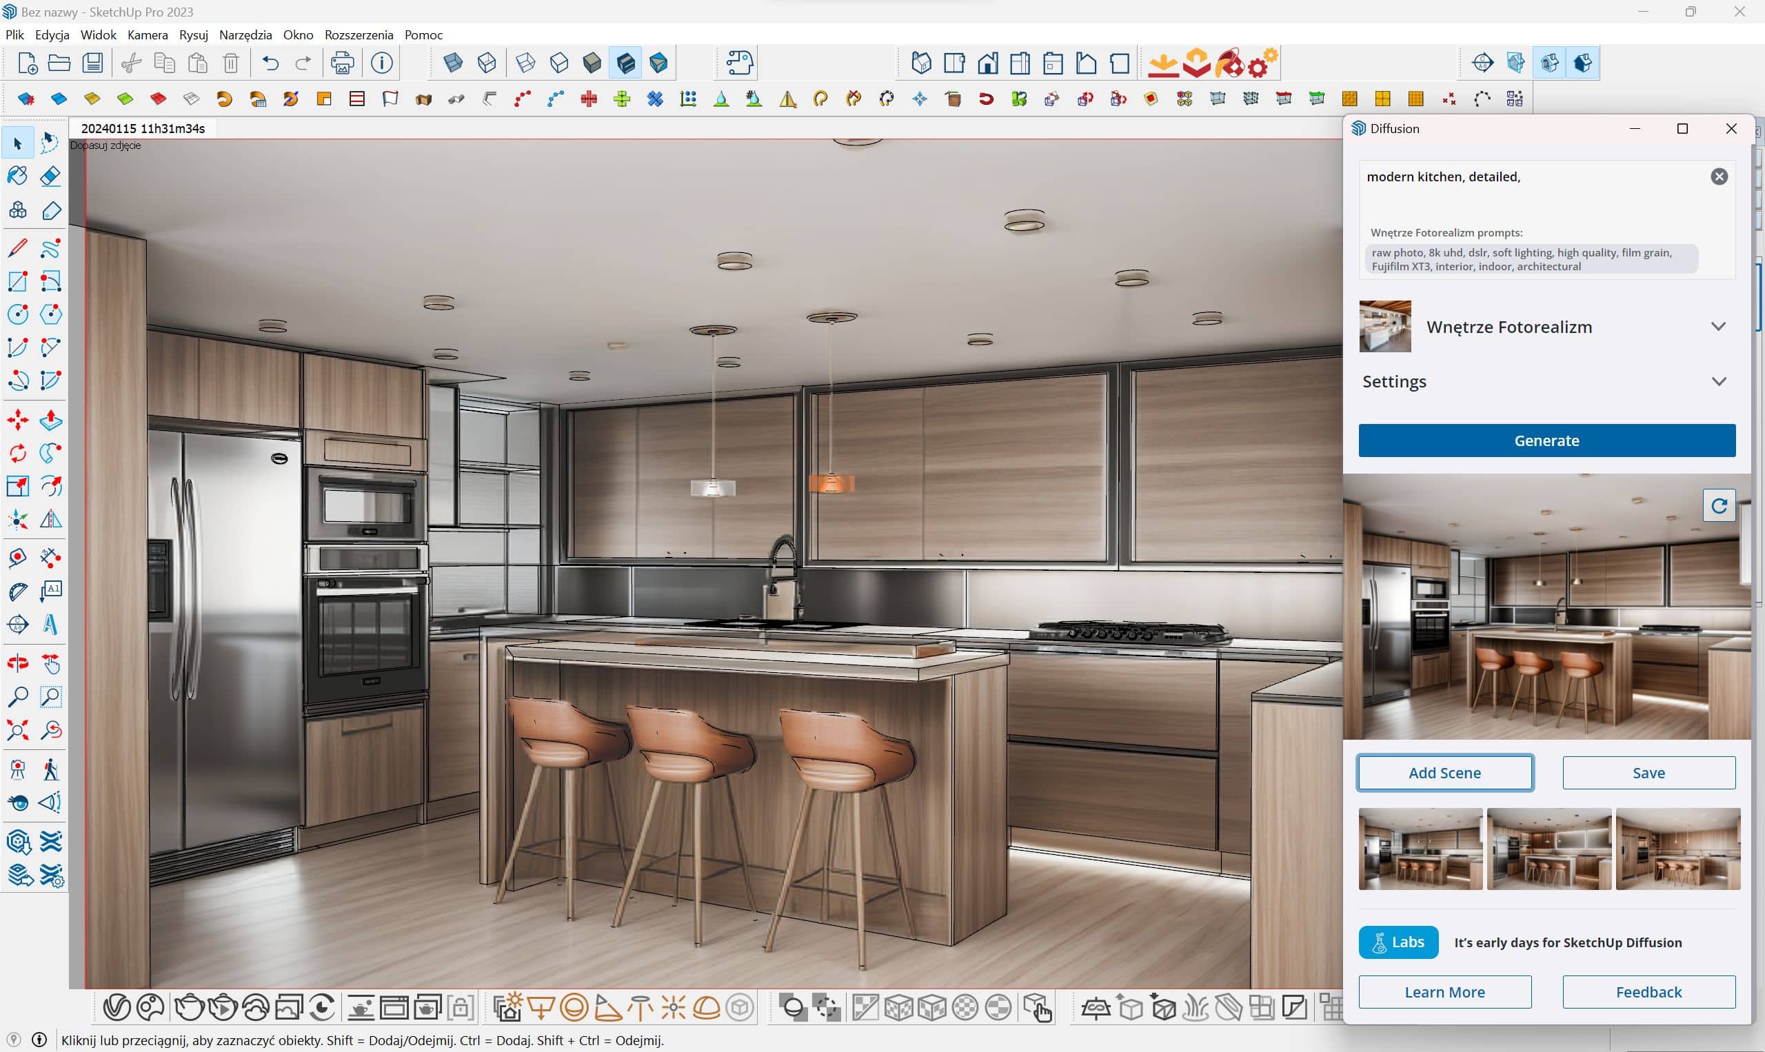1765x1052 pixels.
Task: Click the Feedback button
Action: (x=1648, y=992)
